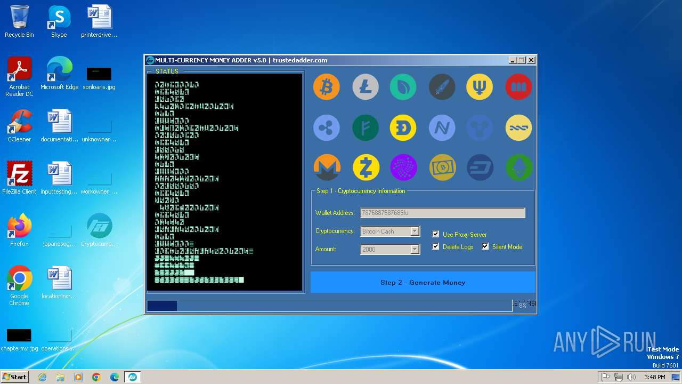
Task: Select the yellow Zcash Z icon
Action: pyautogui.click(x=366, y=167)
